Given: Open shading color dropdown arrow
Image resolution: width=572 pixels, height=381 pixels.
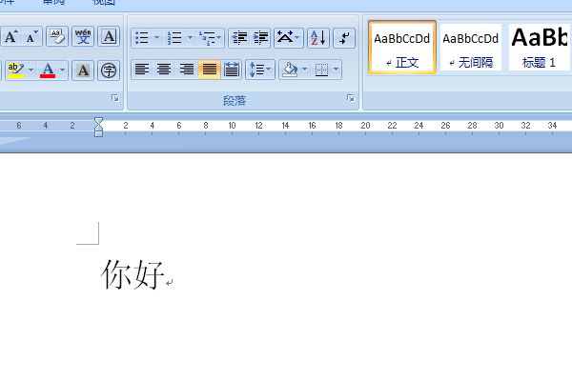Looking at the screenshot, I should tap(305, 70).
